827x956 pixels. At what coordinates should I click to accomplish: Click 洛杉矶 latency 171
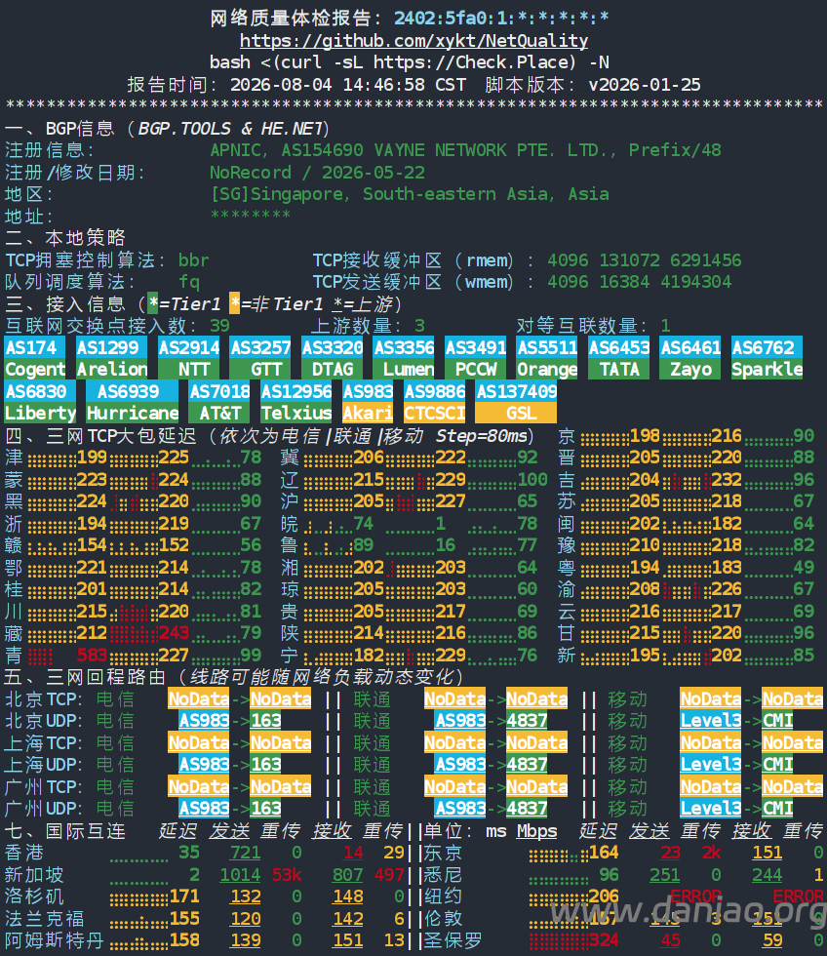click(183, 896)
